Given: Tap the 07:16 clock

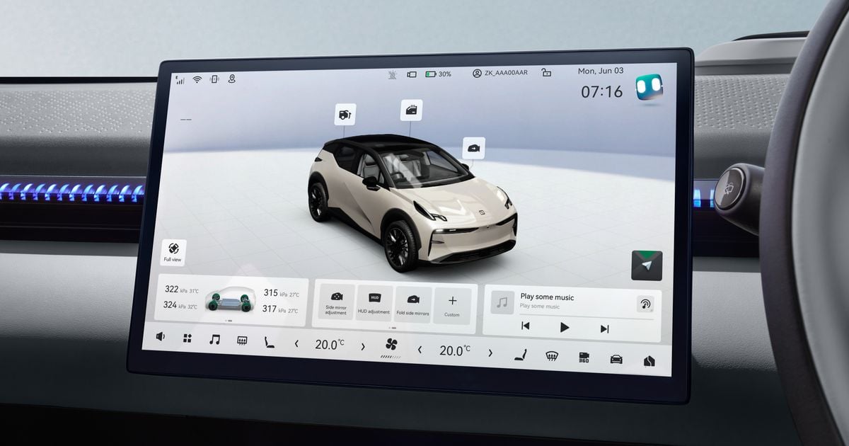Looking at the screenshot, I should (602, 91).
